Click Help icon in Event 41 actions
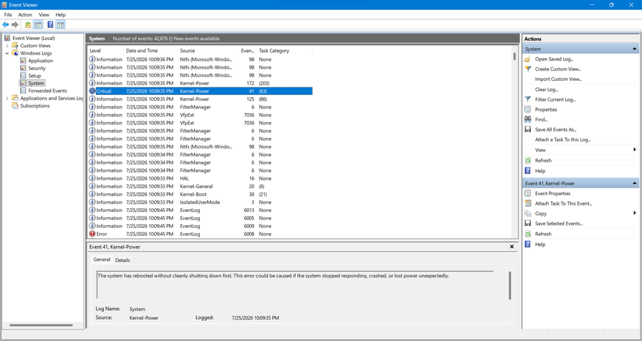The width and height of the screenshot is (642, 341). [528, 244]
